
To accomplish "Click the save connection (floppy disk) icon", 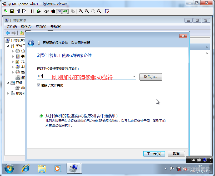I will pyautogui.click(x=12, y=11).
